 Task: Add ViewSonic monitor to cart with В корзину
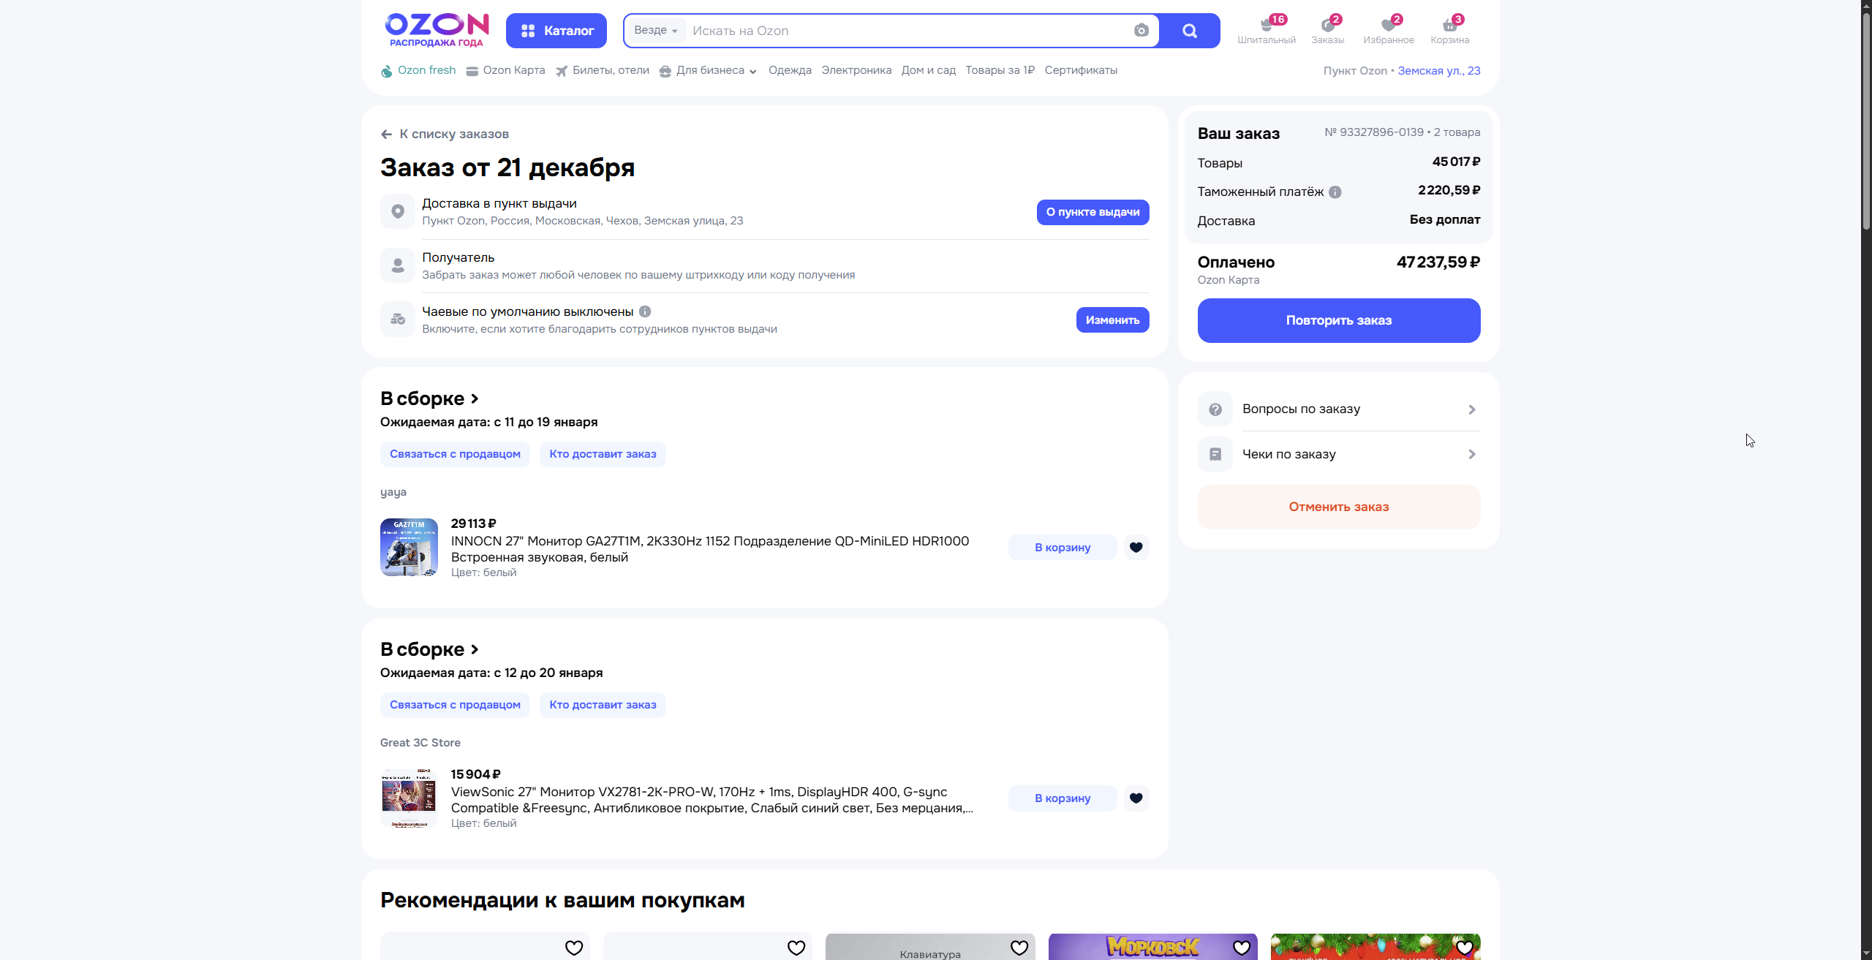(x=1063, y=798)
